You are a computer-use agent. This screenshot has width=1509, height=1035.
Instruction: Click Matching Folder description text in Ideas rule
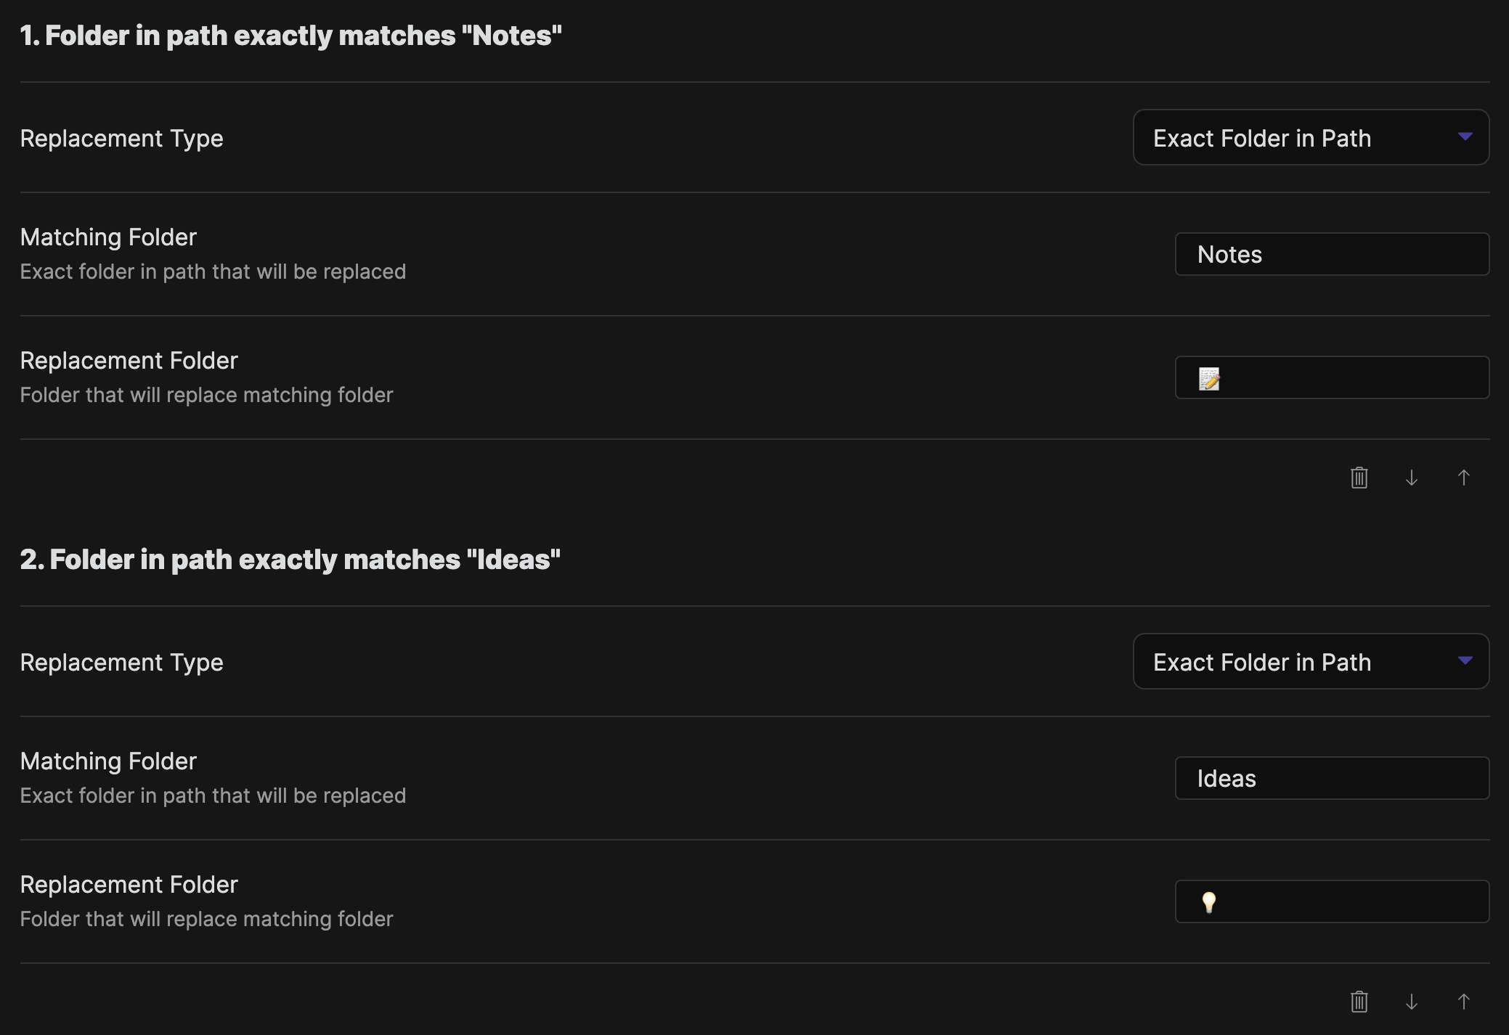pyautogui.click(x=213, y=796)
